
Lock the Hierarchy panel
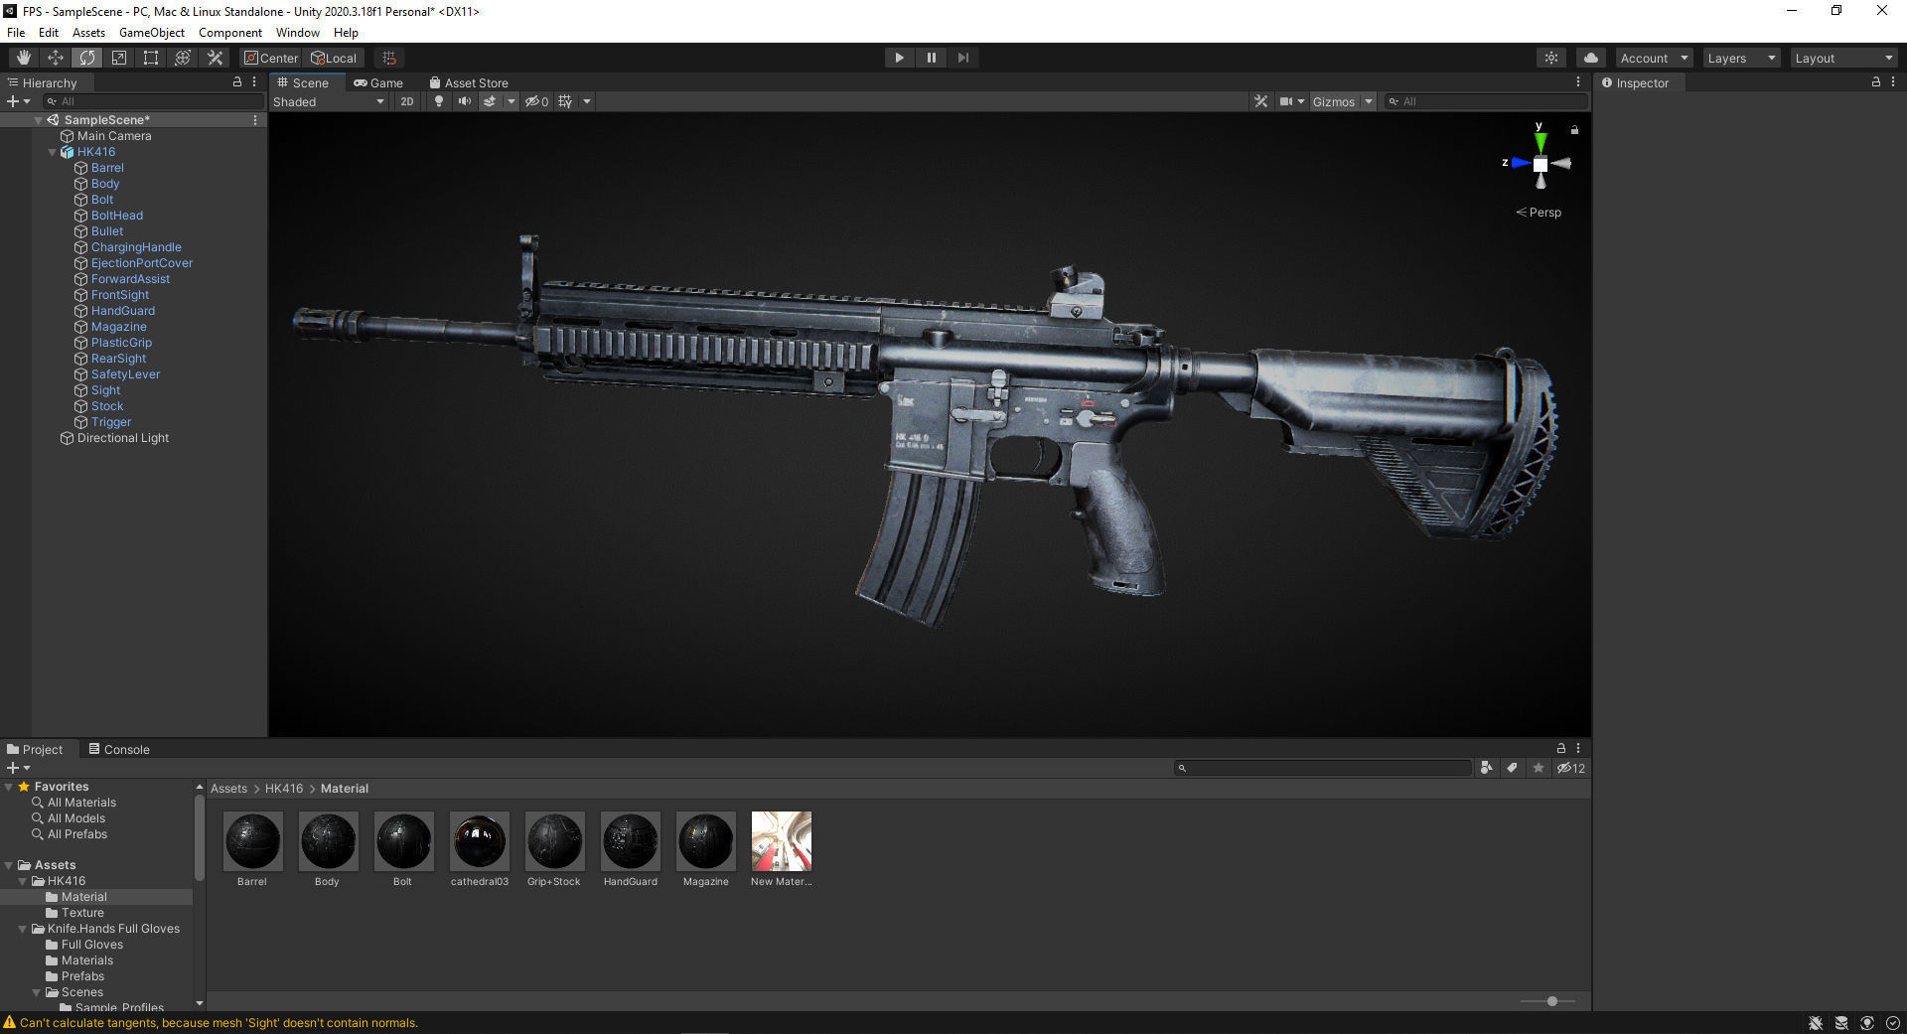click(x=237, y=81)
